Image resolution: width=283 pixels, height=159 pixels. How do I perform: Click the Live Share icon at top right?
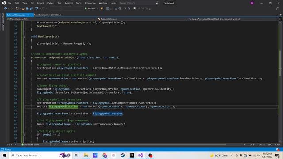point(278,8)
